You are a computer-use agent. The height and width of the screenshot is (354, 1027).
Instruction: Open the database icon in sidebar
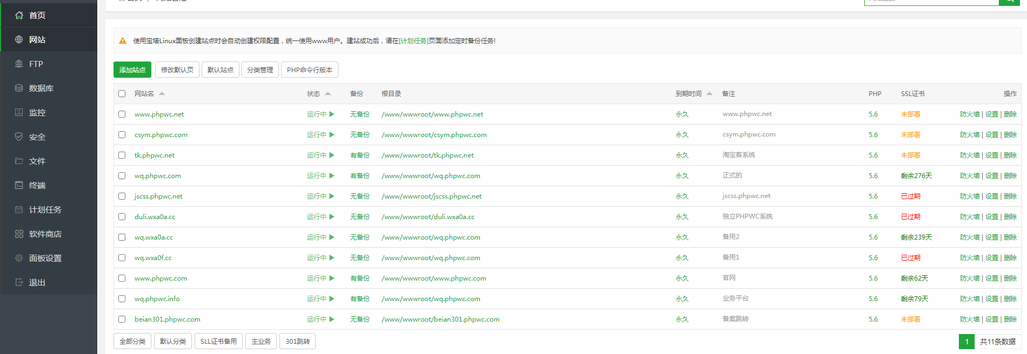[x=19, y=88]
